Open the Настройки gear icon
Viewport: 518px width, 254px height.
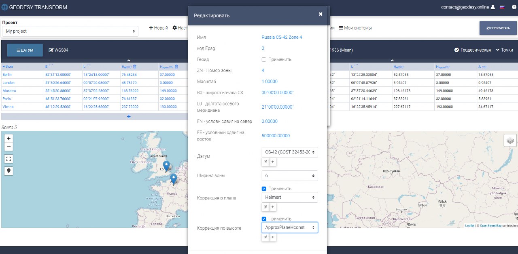point(175,27)
